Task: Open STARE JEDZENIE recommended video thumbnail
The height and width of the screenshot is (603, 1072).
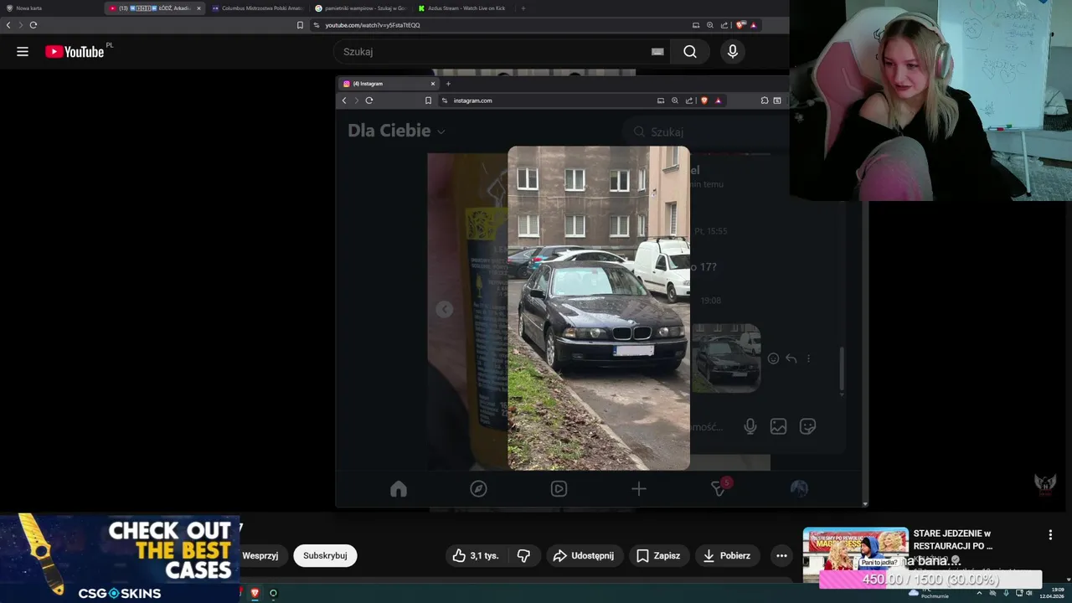Action: click(855, 554)
